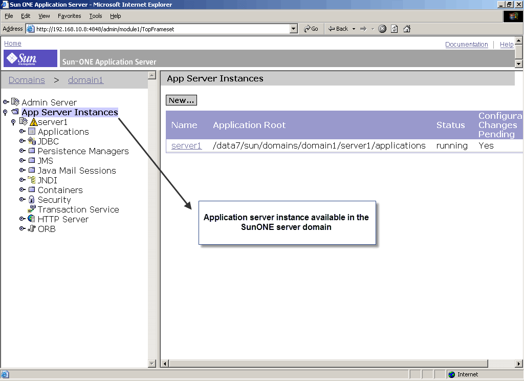
Task: Open the Help menu in menu bar
Action: point(115,16)
